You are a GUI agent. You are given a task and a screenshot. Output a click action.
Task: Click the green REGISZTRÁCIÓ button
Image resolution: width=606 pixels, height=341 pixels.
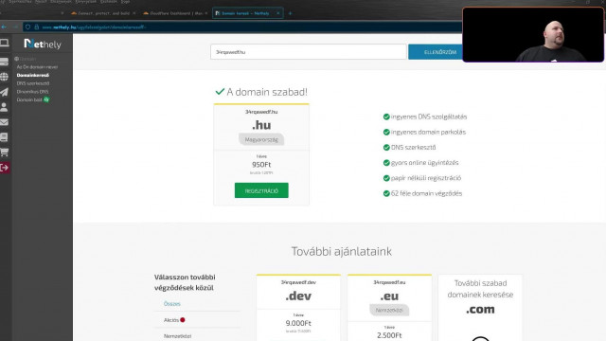coord(261,190)
